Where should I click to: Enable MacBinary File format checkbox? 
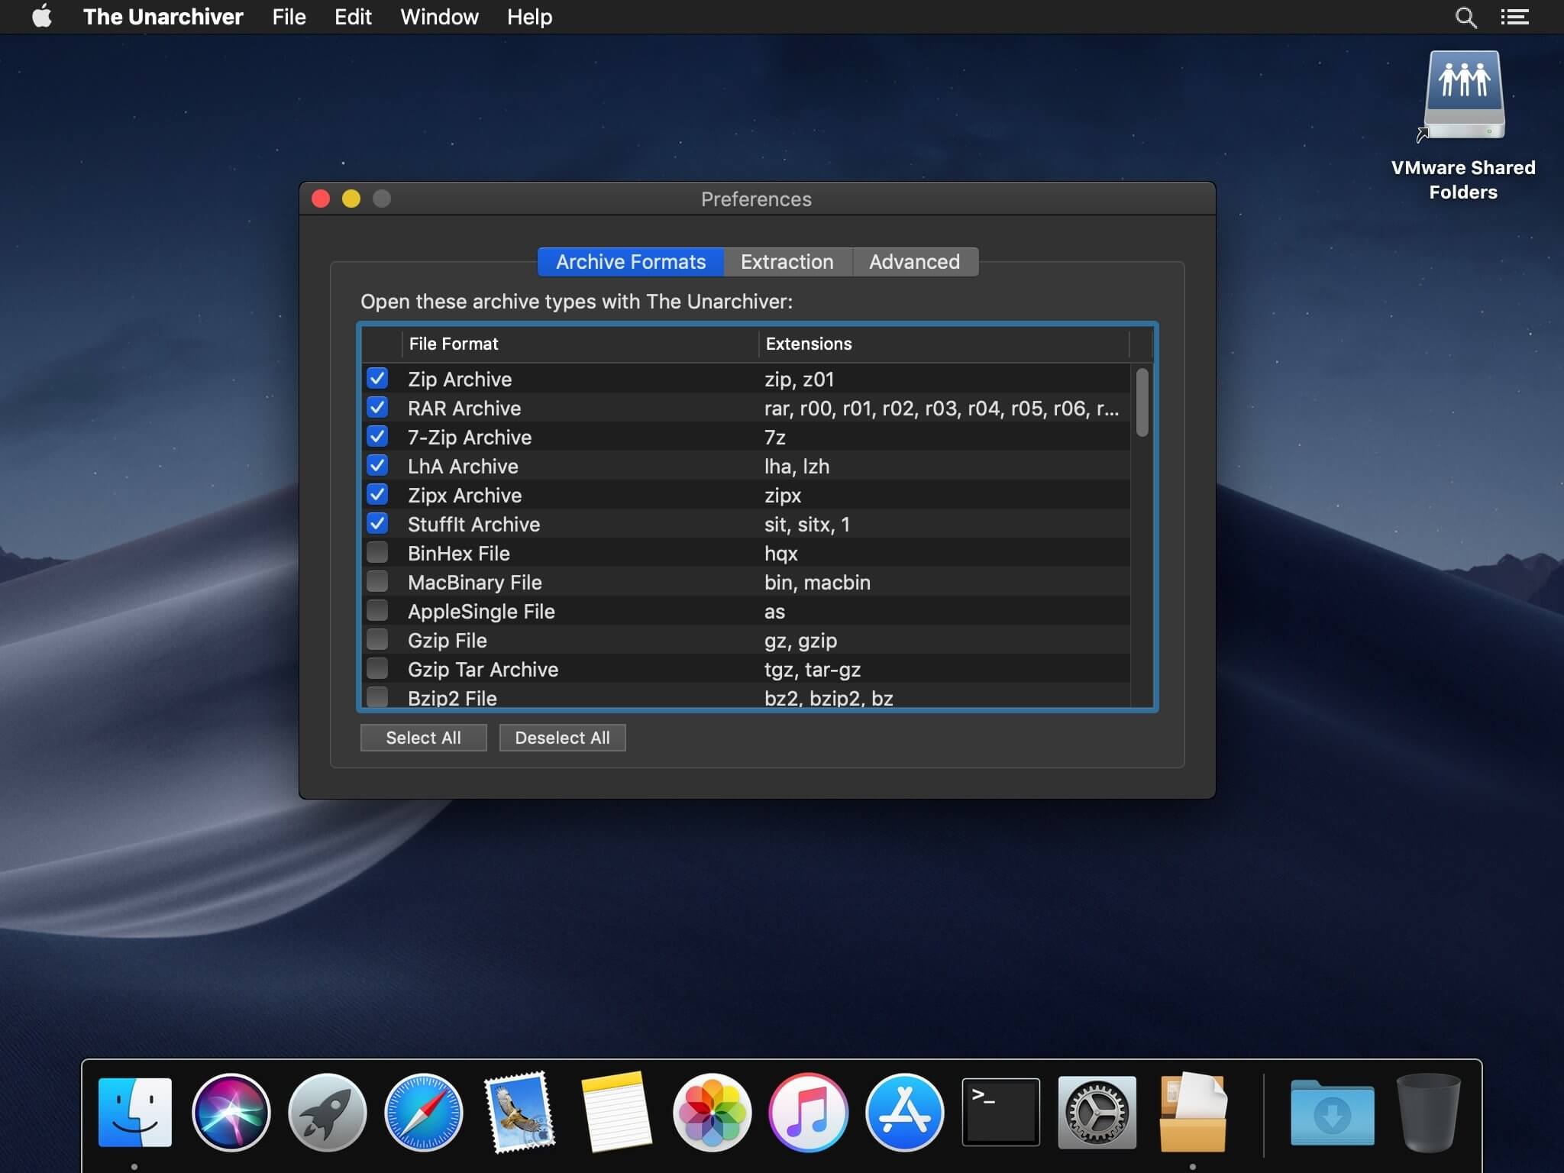377,581
